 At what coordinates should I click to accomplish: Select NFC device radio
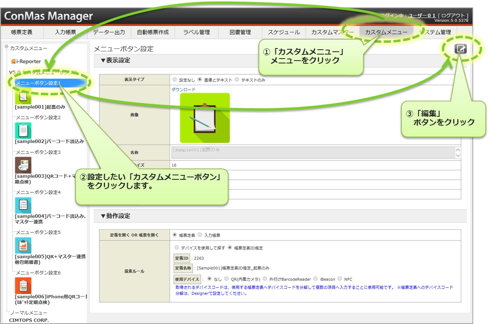340,279
